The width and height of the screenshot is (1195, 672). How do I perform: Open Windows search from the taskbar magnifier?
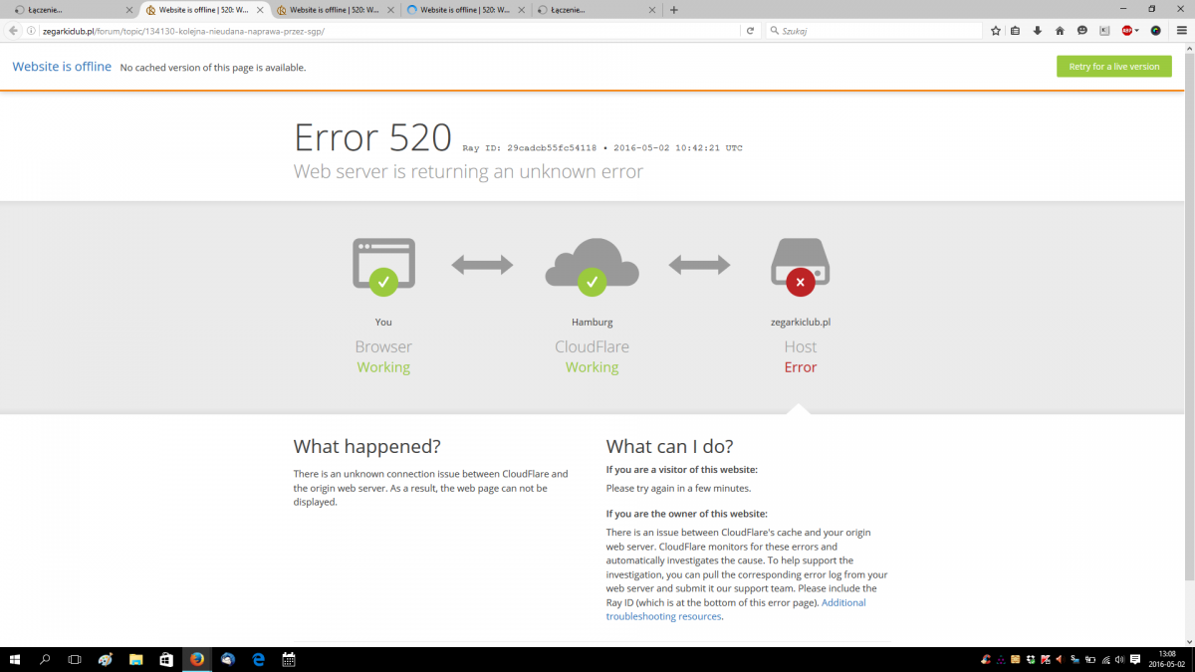(45, 659)
